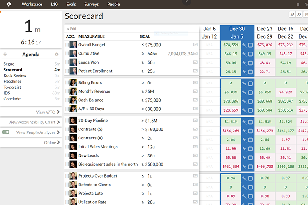Click the 11.99 Initial Sales Meetings score field
This screenshot has height=205, width=308.
(231, 149)
